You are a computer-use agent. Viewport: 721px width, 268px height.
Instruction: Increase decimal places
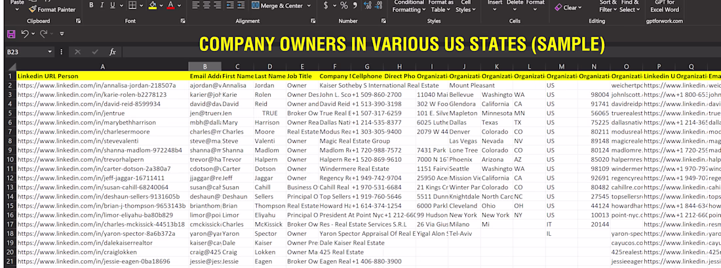point(367,5)
